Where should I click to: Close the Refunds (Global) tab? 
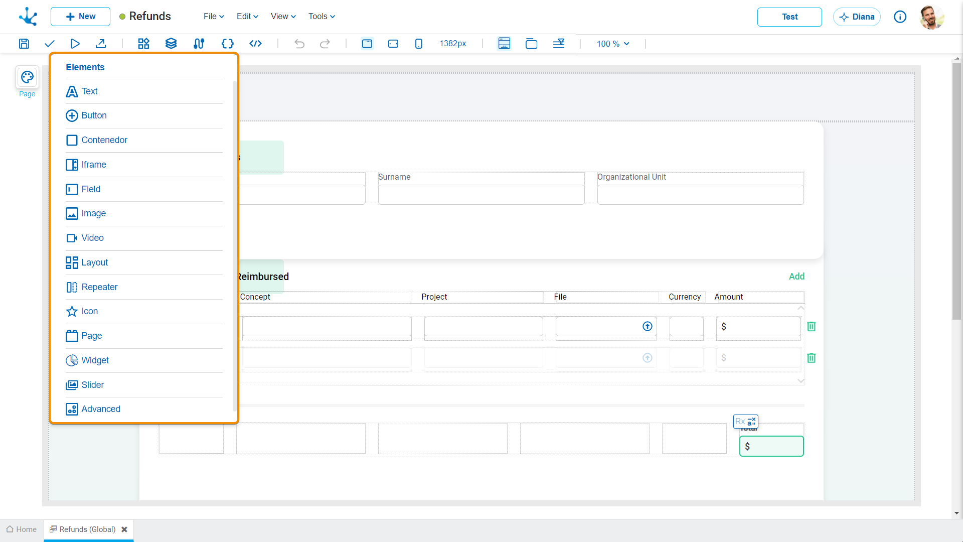124,529
